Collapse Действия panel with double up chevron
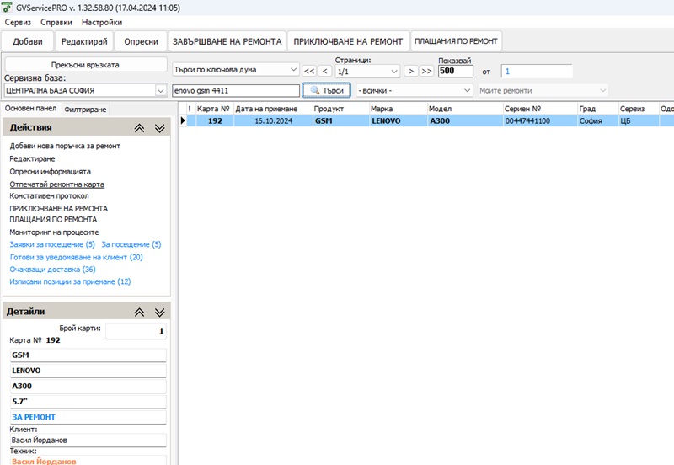 point(139,128)
